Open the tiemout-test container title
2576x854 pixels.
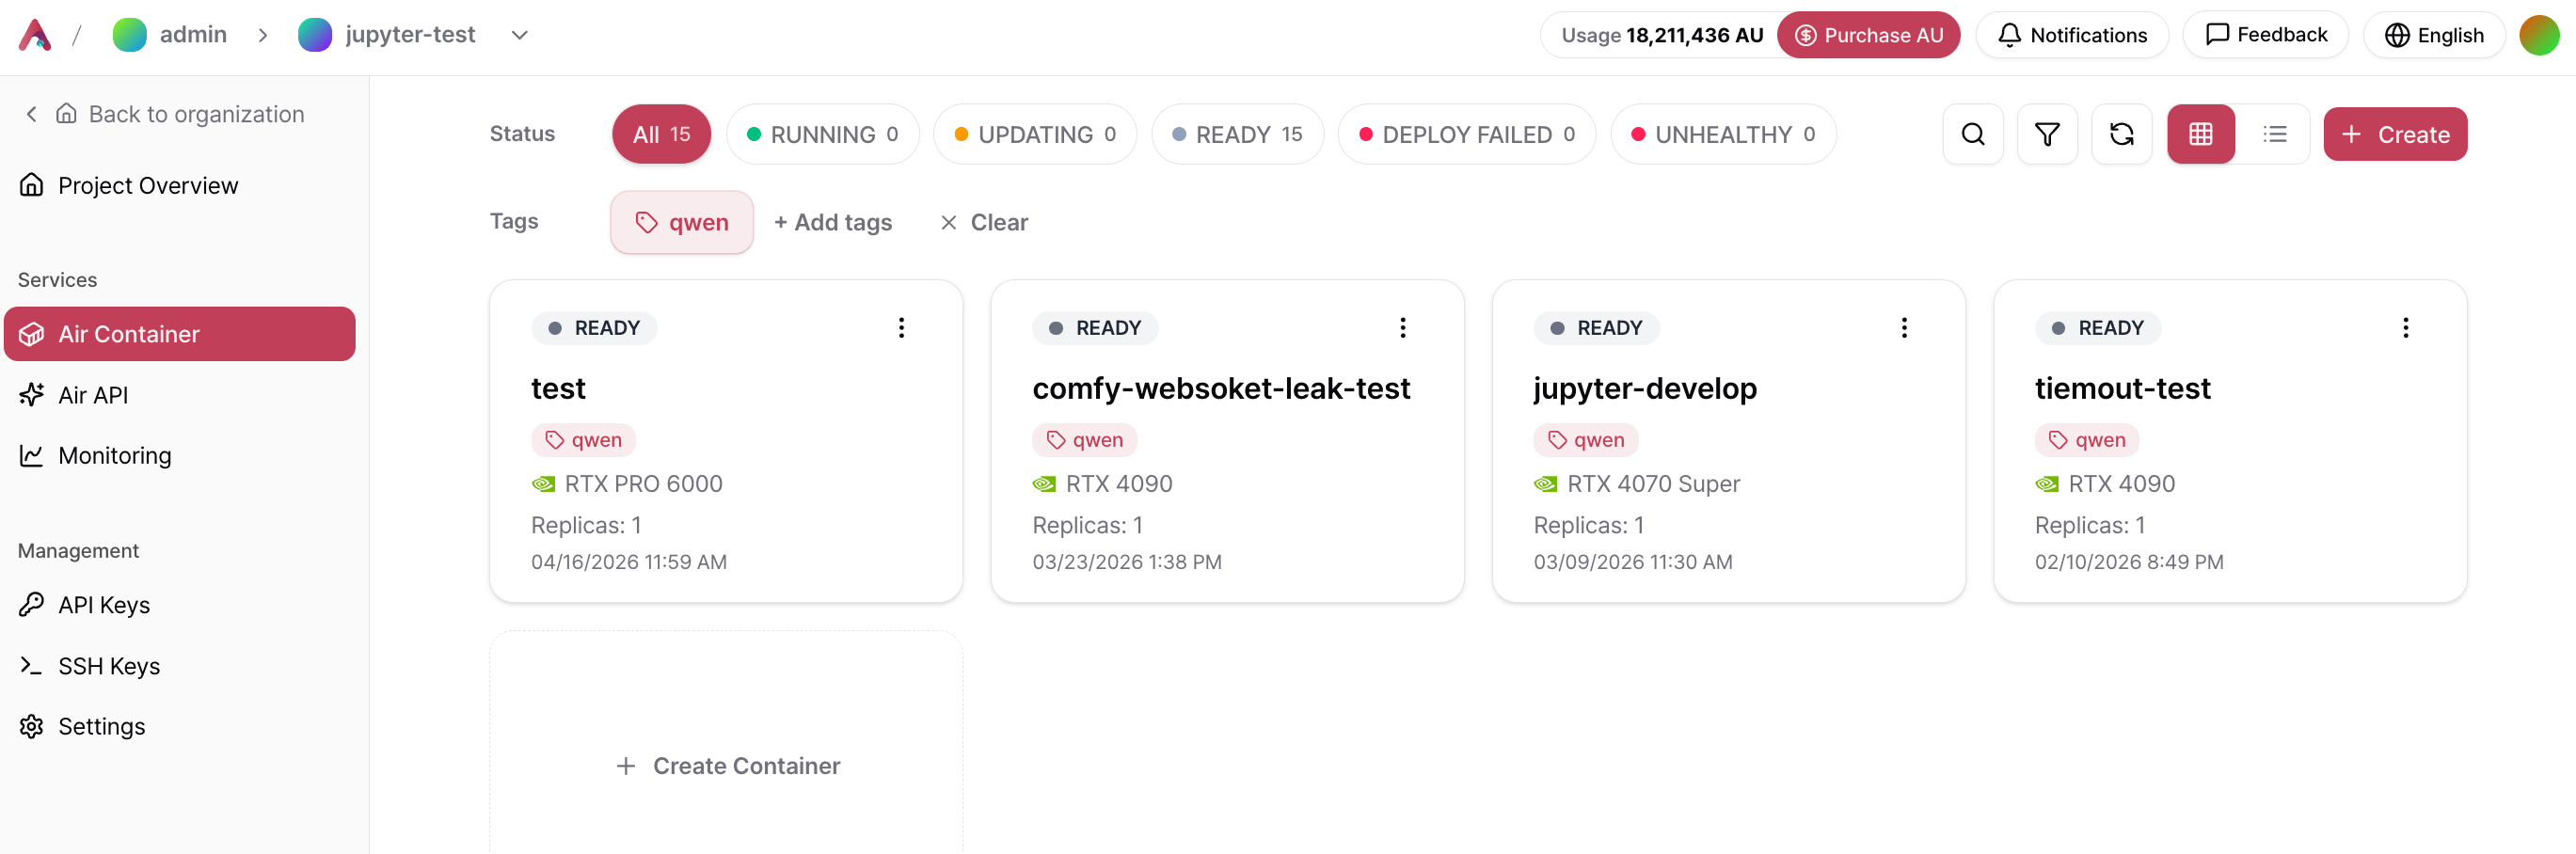2122,388
